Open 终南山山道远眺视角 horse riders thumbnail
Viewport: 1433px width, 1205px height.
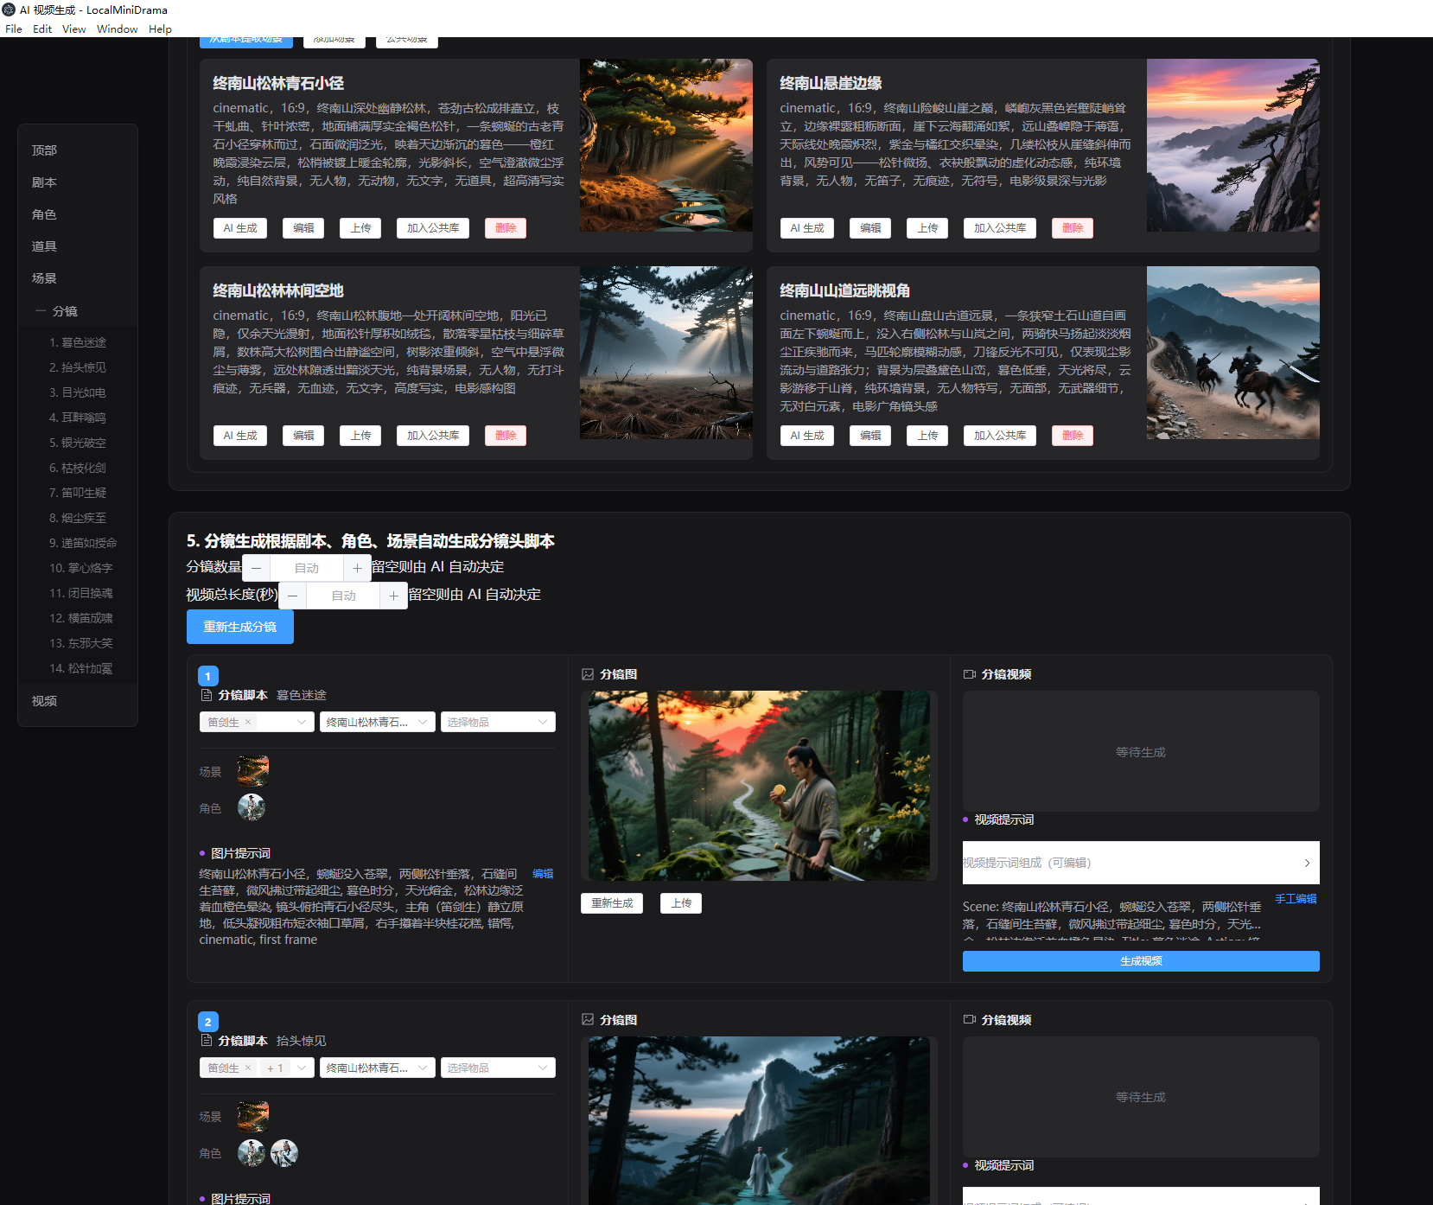pos(1233,353)
